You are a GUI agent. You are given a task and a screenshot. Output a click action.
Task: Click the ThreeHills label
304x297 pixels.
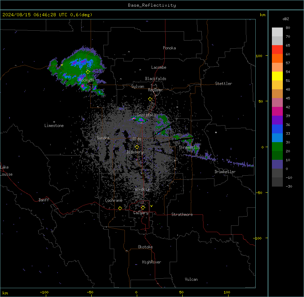coord(189,147)
